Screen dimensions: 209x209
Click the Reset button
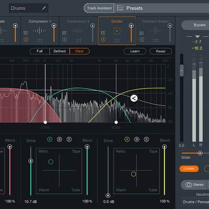tap(160, 51)
